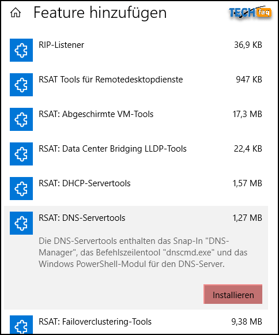Click the RIP-Listener puzzle piece icon
Screen dimensions: 279x335
point(21,50)
